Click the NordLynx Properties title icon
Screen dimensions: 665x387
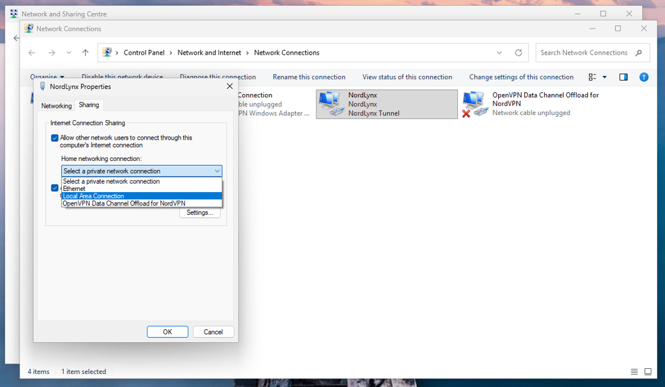pos(42,86)
